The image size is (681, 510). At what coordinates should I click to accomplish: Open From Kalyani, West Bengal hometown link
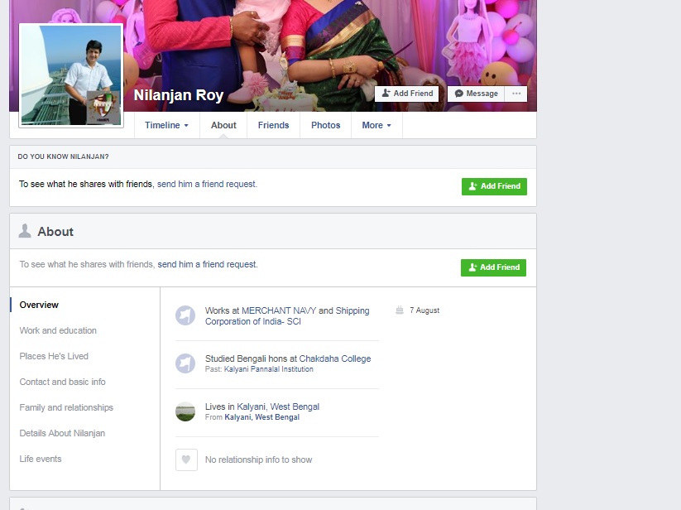(x=261, y=417)
